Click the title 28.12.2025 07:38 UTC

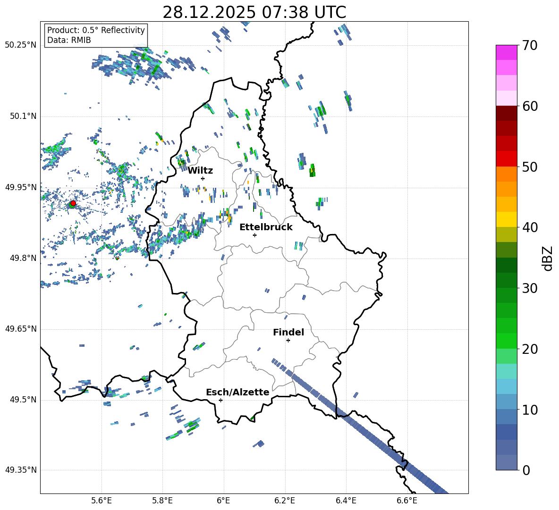[x=254, y=12]
